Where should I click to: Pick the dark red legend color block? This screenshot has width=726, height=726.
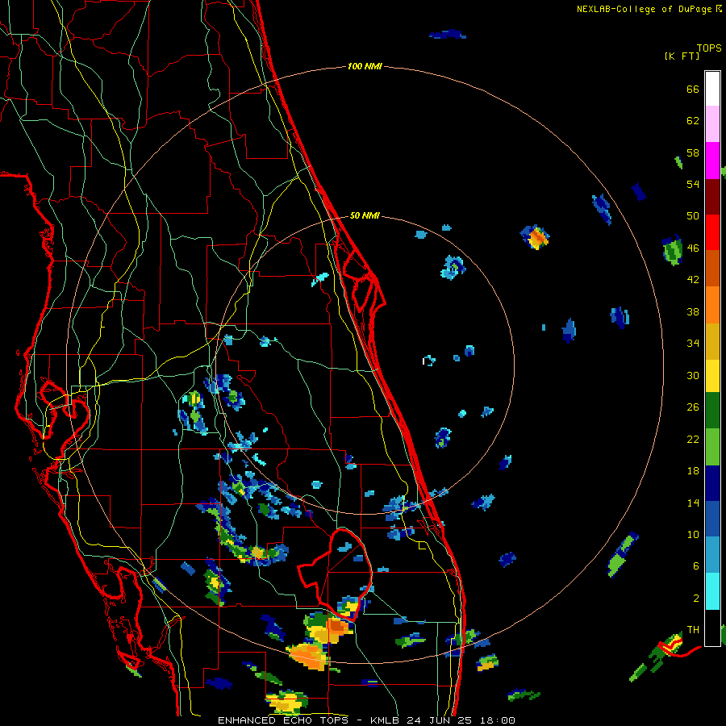pyautogui.click(x=712, y=197)
